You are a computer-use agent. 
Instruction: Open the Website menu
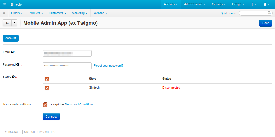(x=100, y=13)
